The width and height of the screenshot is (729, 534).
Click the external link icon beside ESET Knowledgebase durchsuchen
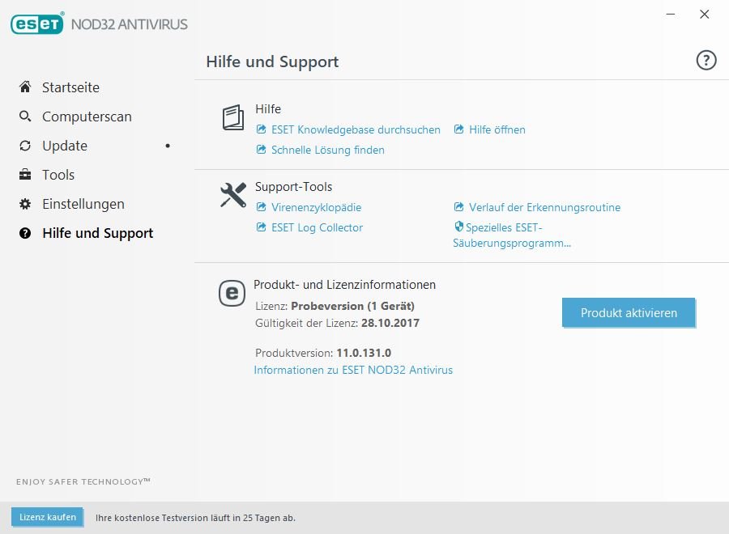click(262, 129)
